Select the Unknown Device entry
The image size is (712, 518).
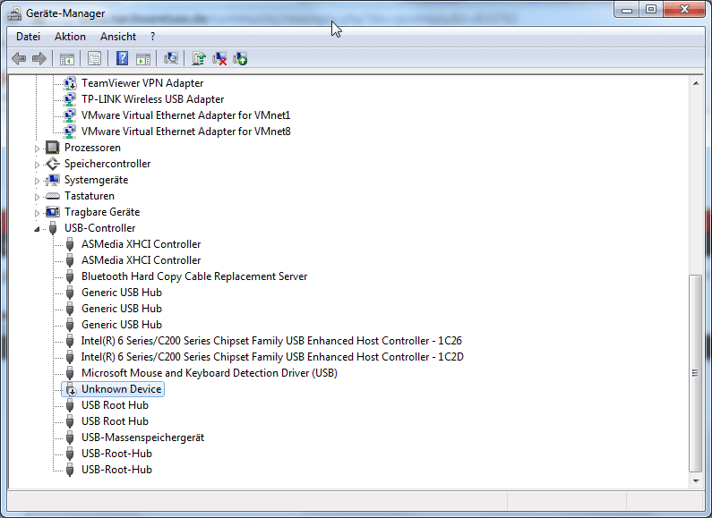coord(121,389)
